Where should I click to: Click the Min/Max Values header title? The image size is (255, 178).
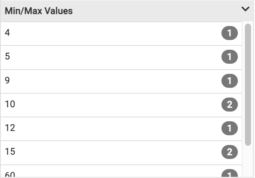39,11
